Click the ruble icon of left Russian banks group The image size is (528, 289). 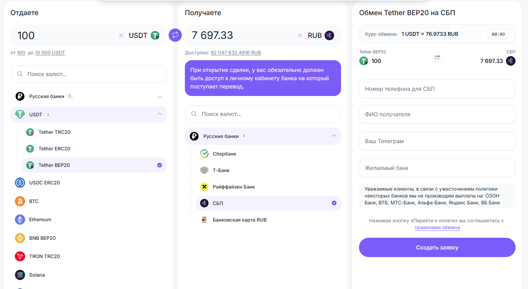click(x=20, y=96)
